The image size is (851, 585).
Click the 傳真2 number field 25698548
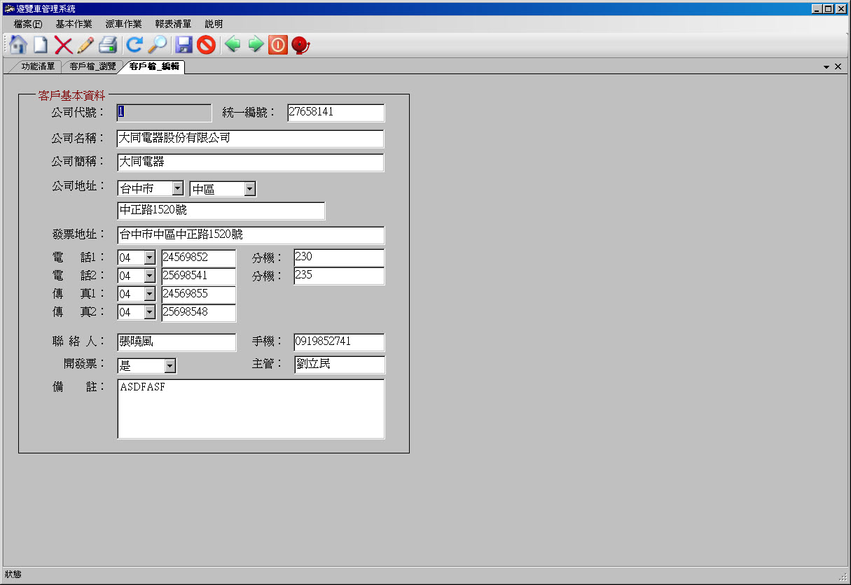[199, 312]
